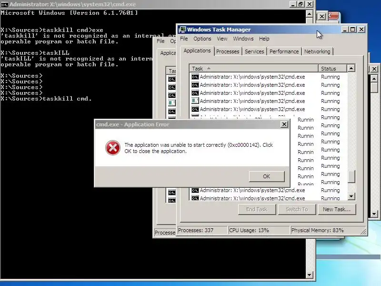Select the third cmd.exe task icon in list
Image resolution: width=381 pixels, height=286 pixels.
tap(195, 93)
